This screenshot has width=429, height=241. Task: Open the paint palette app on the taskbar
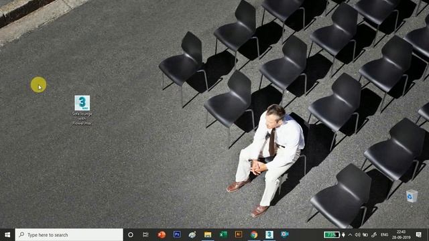click(192, 235)
